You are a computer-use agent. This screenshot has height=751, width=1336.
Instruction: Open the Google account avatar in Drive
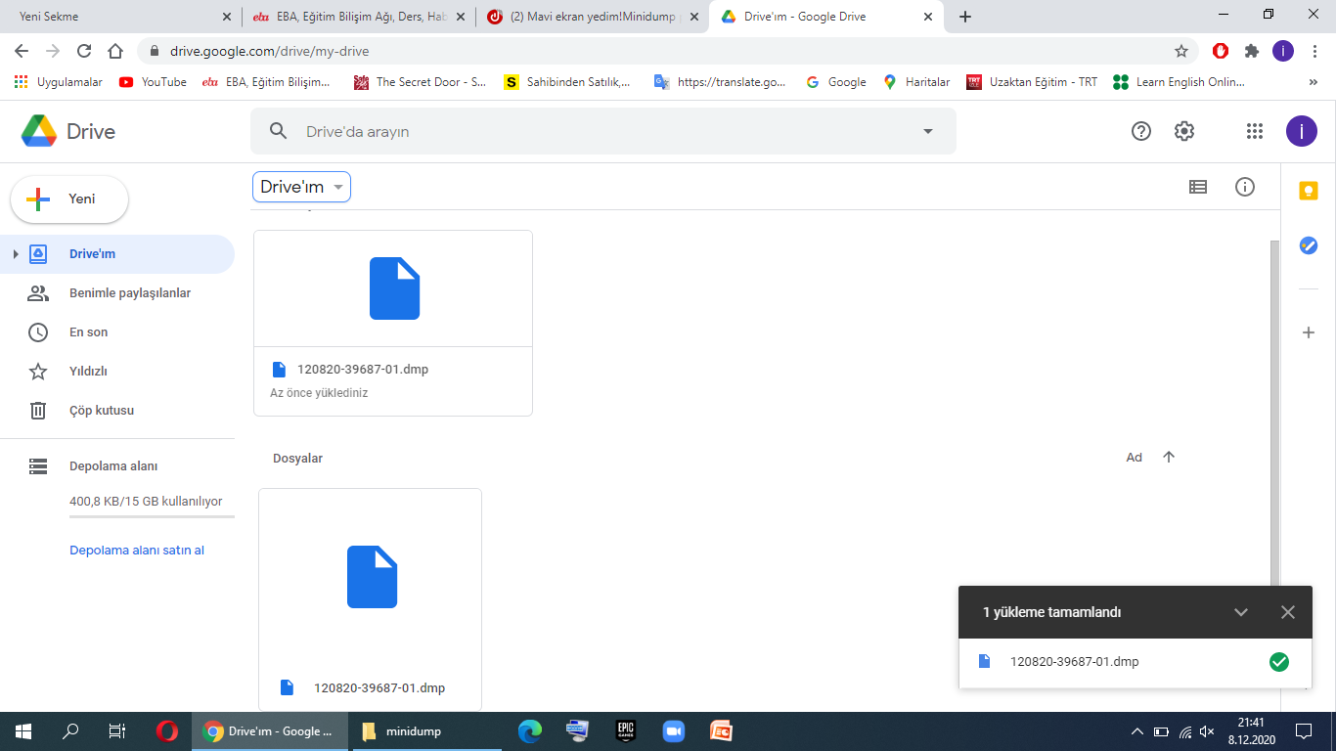point(1301,131)
